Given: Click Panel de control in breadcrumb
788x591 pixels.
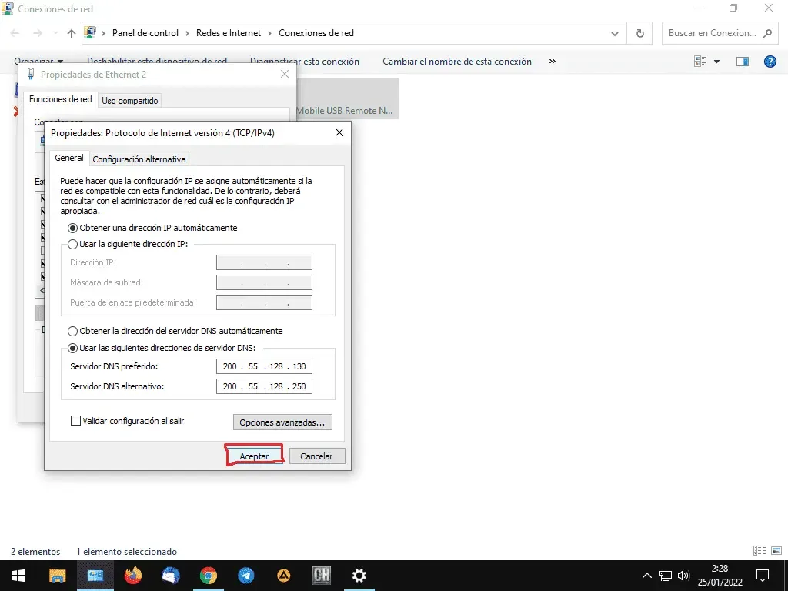Looking at the screenshot, I should pos(145,33).
